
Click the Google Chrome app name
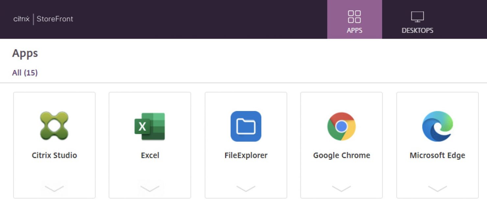click(x=341, y=155)
